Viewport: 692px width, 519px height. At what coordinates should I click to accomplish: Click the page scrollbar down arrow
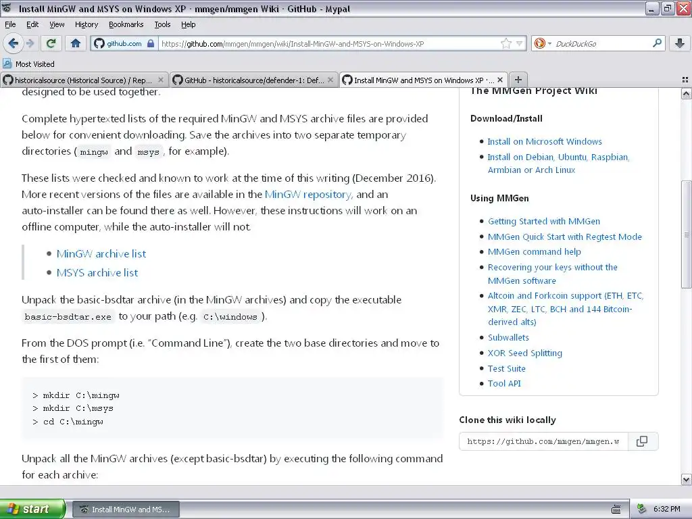pos(686,479)
